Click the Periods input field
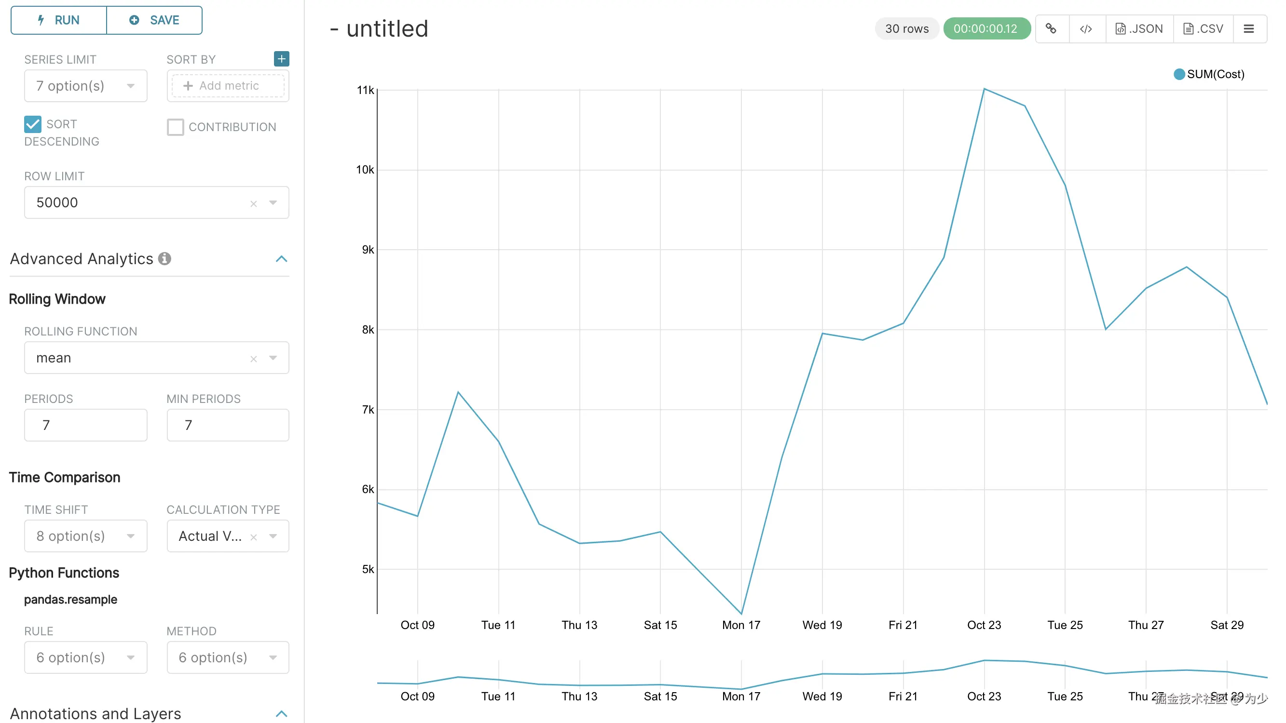Image resolution: width=1286 pixels, height=723 pixels. [85, 425]
